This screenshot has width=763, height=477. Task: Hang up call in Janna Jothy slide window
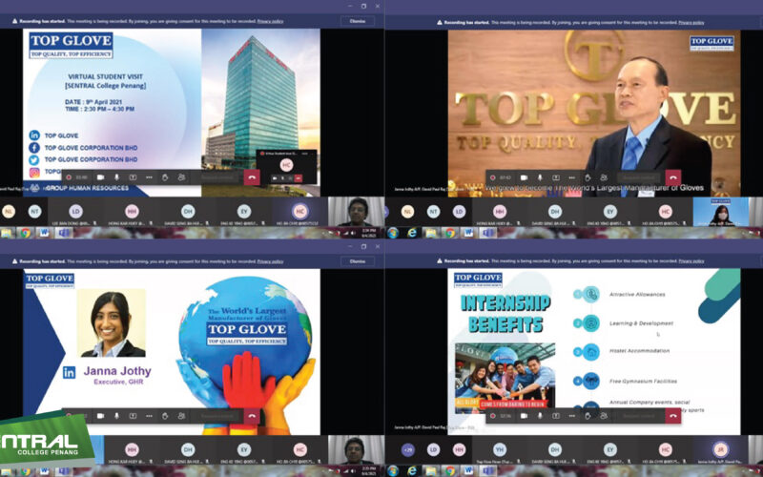tap(252, 416)
